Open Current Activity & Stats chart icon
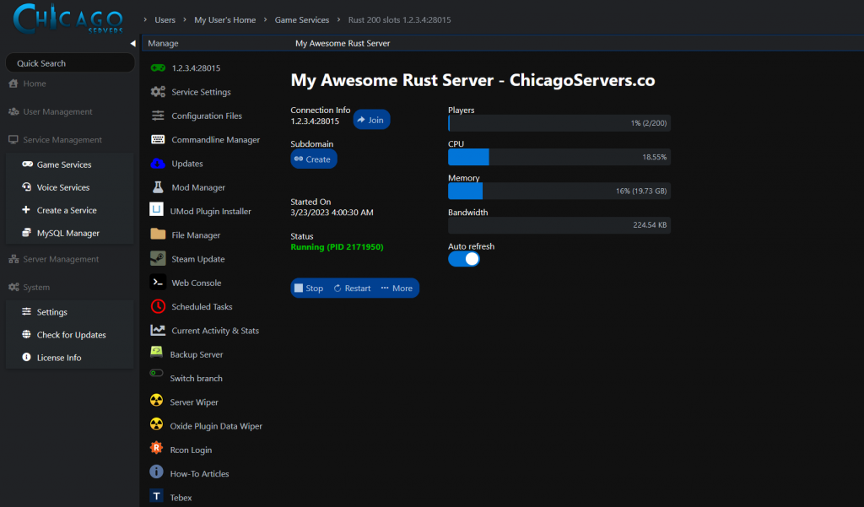864x507 pixels. click(158, 330)
